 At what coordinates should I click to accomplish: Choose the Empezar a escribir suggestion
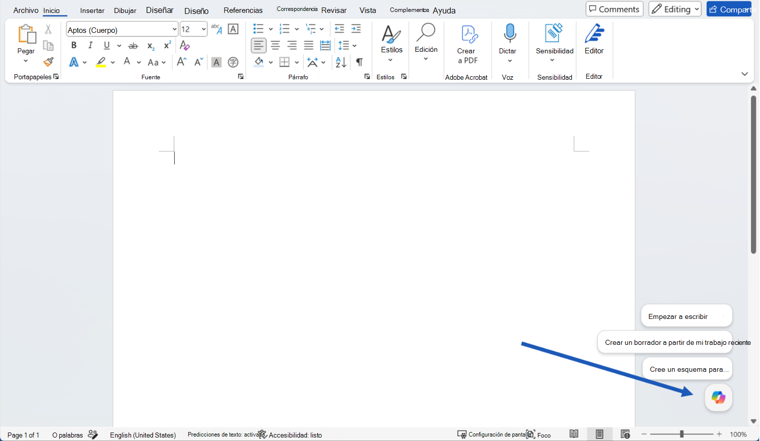687,316
